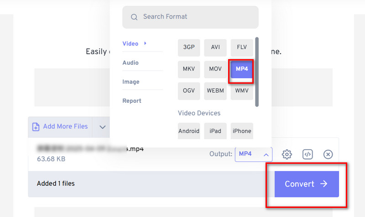The width and height of the screenshot is (365, 217).
Task: Choose the MKV format option
Action: [189, 69]
